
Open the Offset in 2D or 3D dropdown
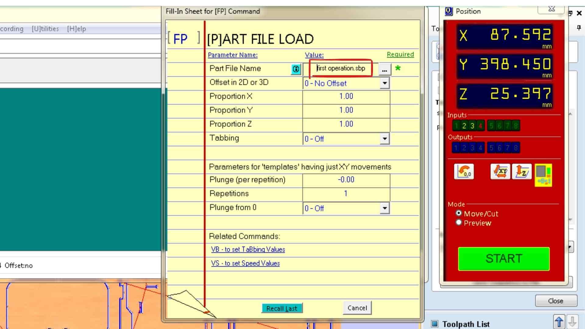pyautogui.click(x=385, y=83)
